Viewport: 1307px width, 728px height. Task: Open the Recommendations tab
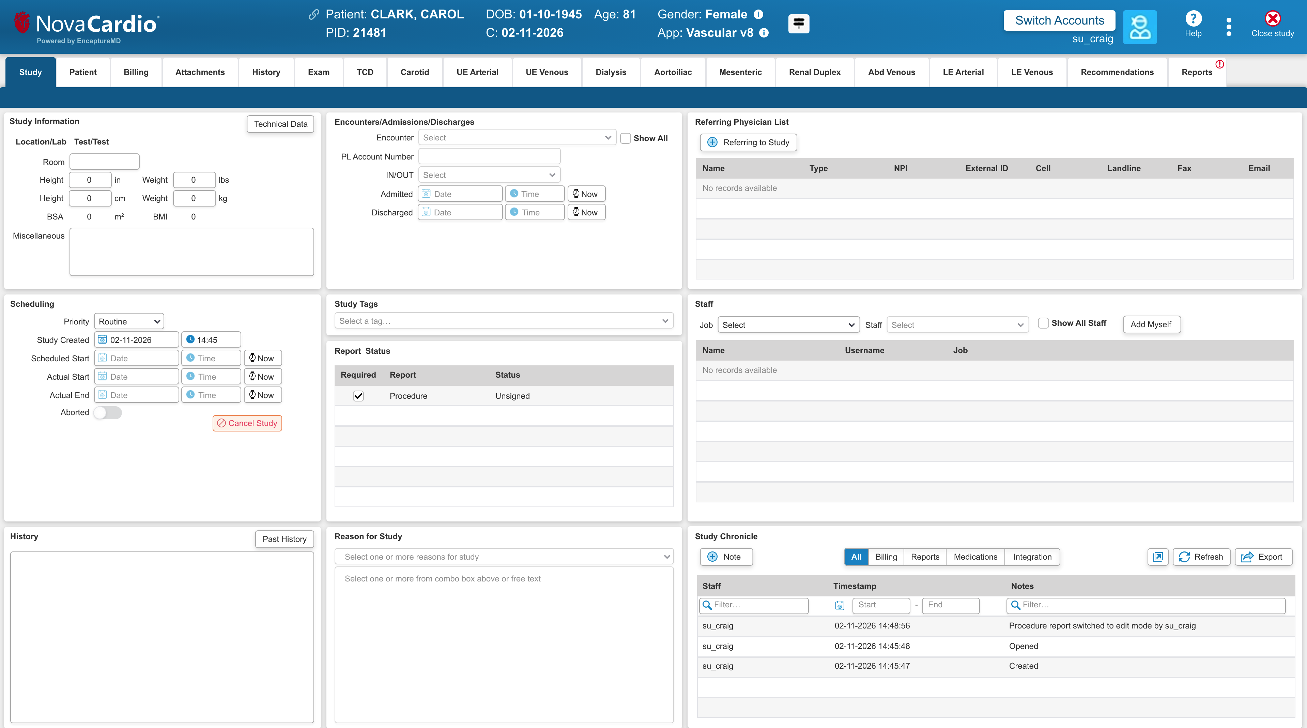1117,72
